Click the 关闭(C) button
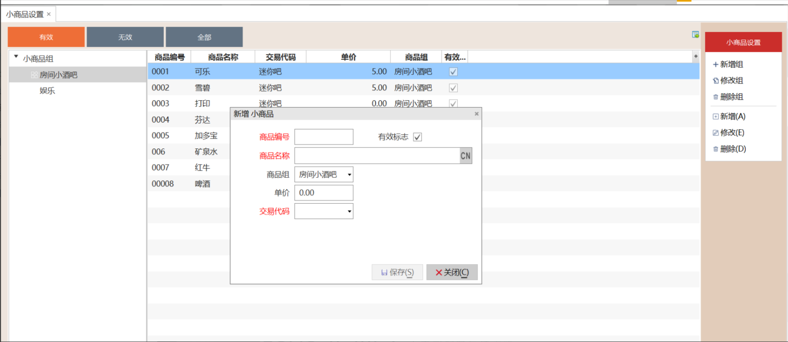Image resolution: width=788 pixels, height=342 pixels. tap(452, 272)
